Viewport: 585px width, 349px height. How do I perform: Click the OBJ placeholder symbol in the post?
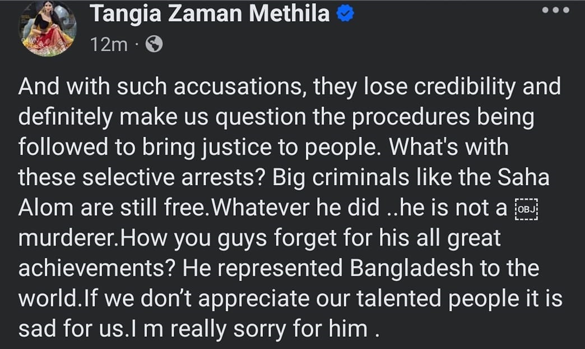(526, 209)
